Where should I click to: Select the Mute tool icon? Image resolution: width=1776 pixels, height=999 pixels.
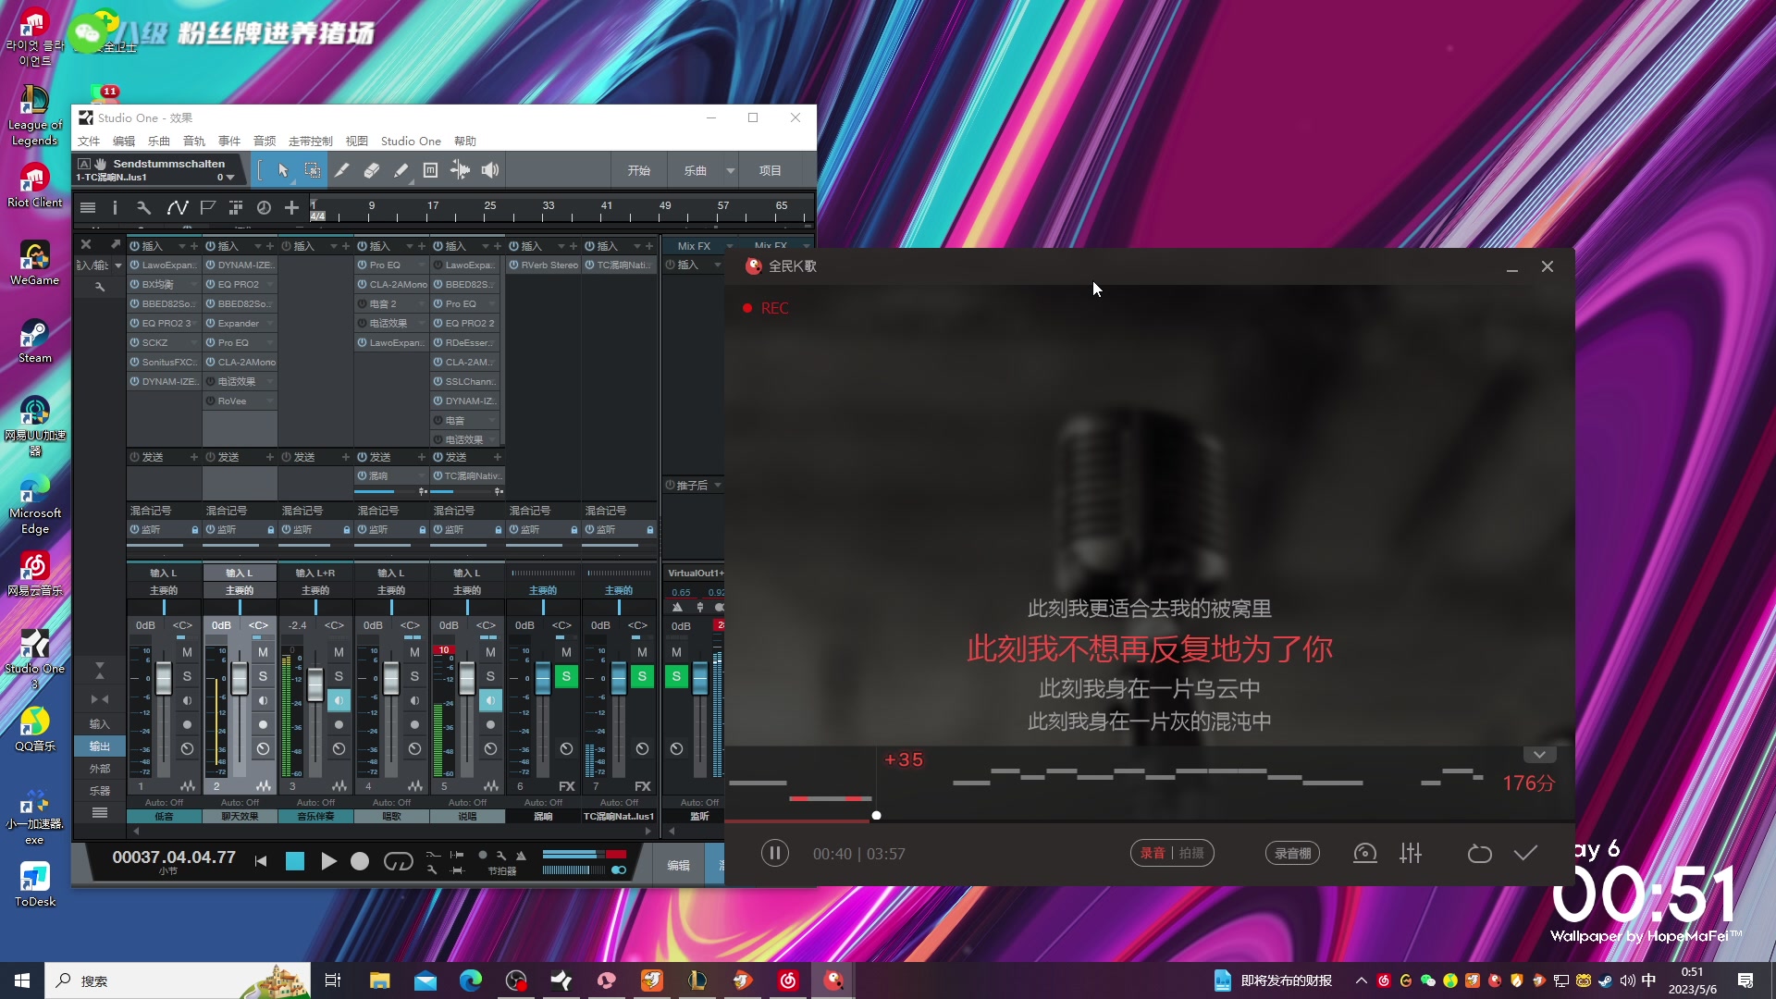point(430,170)
